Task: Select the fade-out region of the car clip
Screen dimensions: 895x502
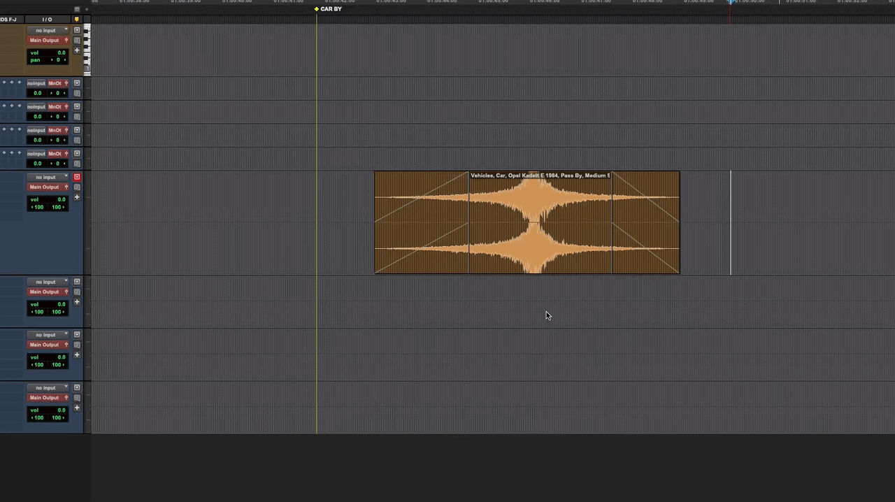Action: coord(645,222)
